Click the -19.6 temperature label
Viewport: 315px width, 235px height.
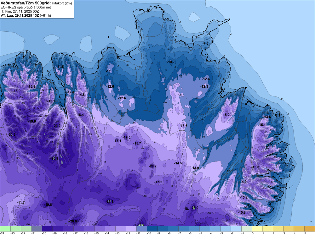coord(32,121)
